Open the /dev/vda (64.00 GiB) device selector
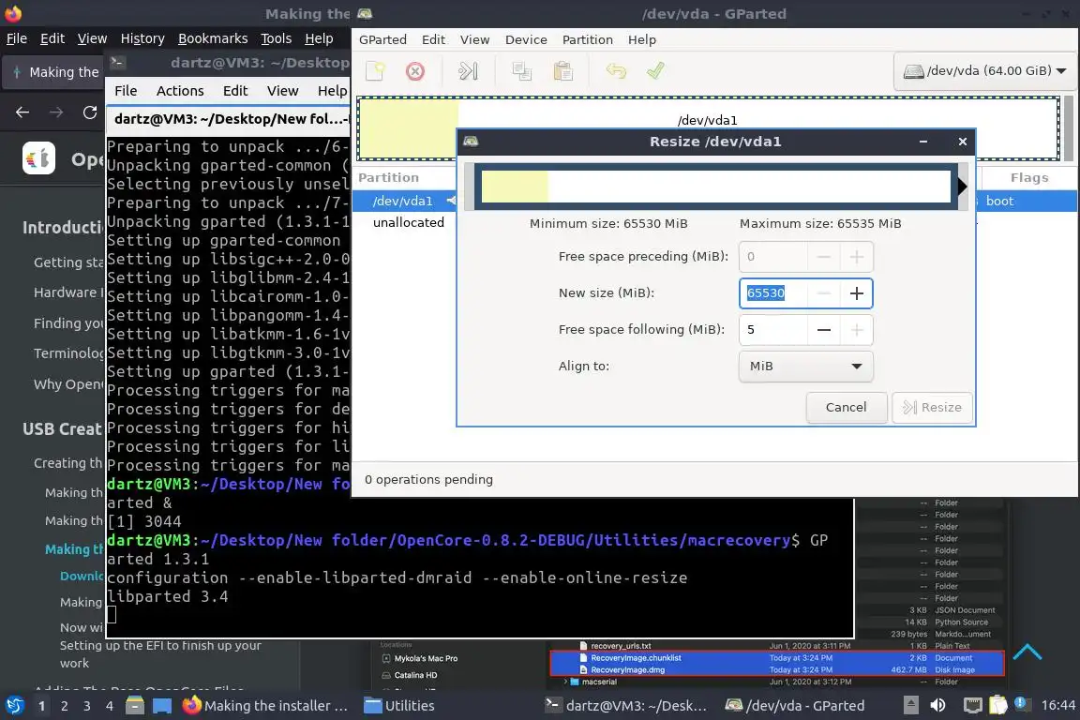 click(985, 71)
